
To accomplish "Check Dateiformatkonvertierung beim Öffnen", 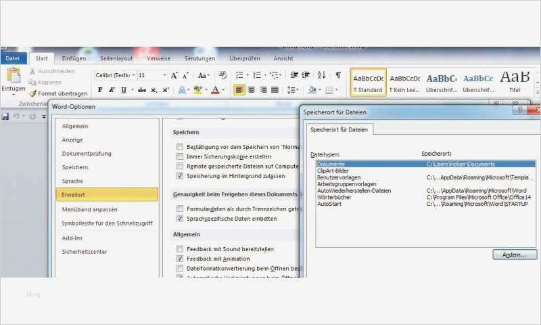I will coord(180,268).
